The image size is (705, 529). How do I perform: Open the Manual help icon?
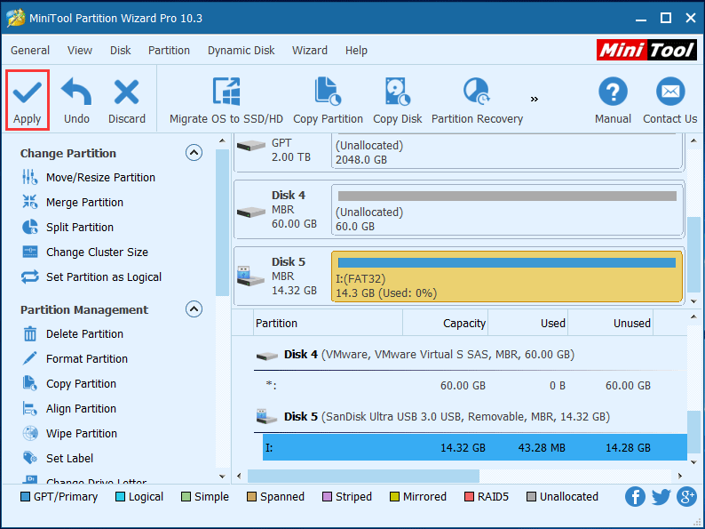613,92
